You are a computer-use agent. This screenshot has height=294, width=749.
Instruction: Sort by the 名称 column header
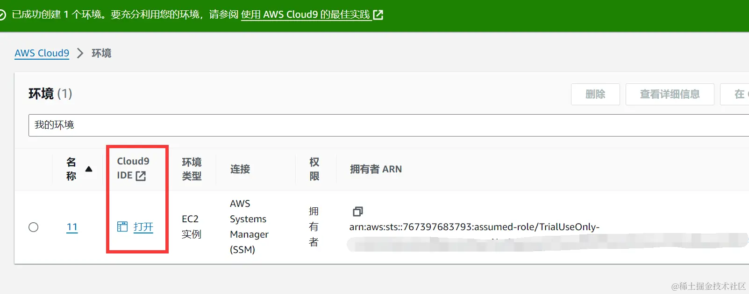[71, 169]
